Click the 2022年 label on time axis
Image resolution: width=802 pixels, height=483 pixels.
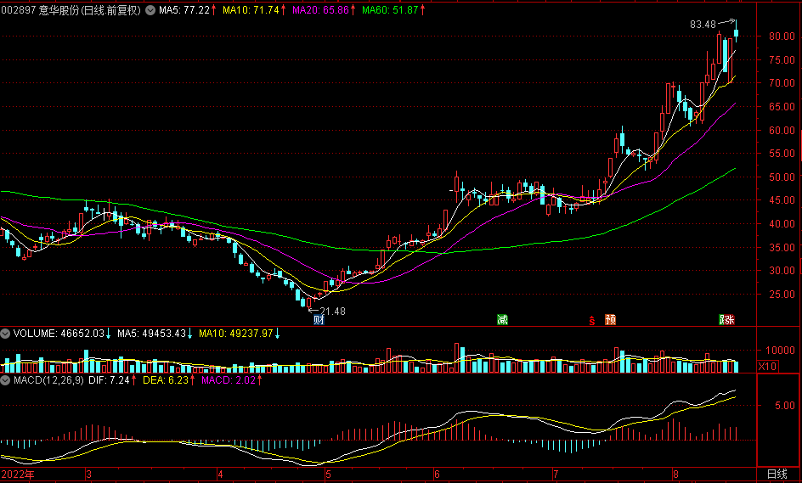click(19, 475)
